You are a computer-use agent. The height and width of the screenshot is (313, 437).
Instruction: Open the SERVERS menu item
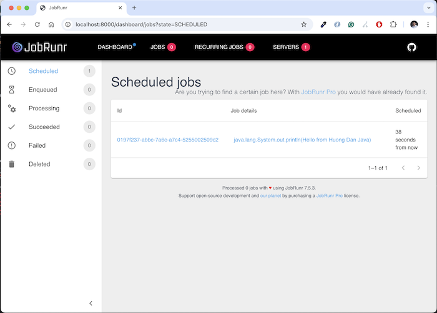pos(292,47)
